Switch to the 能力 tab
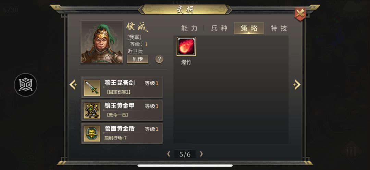Image resolution: width=370 pixels, height=170 pixels. 189,28
